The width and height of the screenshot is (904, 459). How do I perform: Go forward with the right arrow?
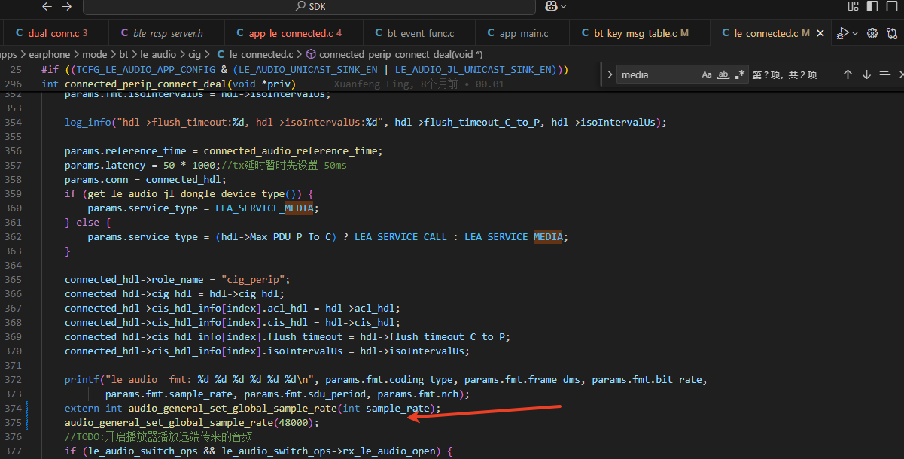(x=67, y=6)
